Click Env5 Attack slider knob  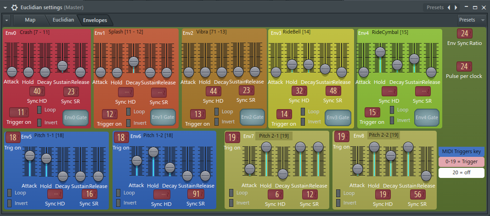[30, 155]
